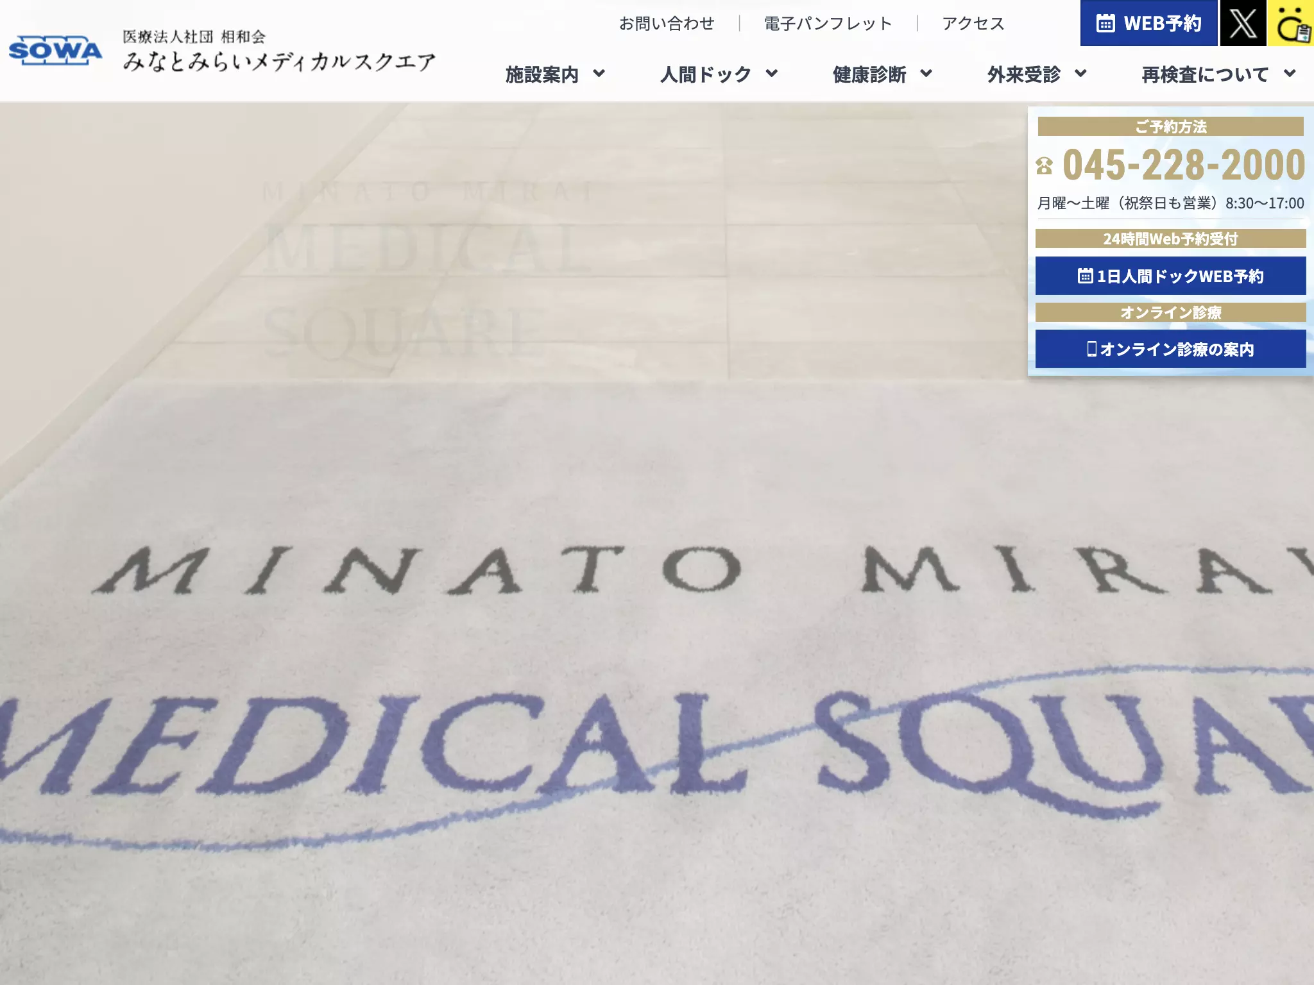Open the 電子パンフレット link

[828, 24]
